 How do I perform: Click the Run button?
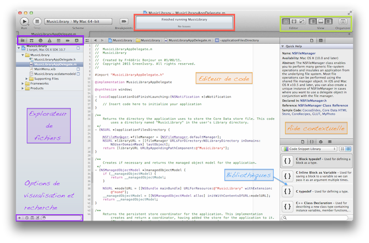pyautogui.click(x=24, y=21)
